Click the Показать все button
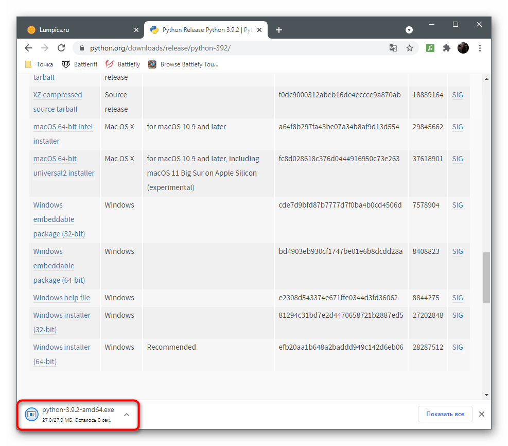Image resolution: width=508 pixels, height=446 pixels. pyautogui.click(x=445, y=414)
